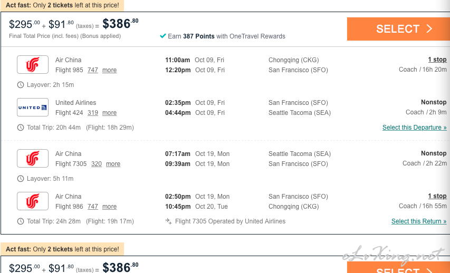This screenshot has height=273, width=450.
Task: Click the clock icon beside Layover 5h 11m
Action: (x=21, y=179)
